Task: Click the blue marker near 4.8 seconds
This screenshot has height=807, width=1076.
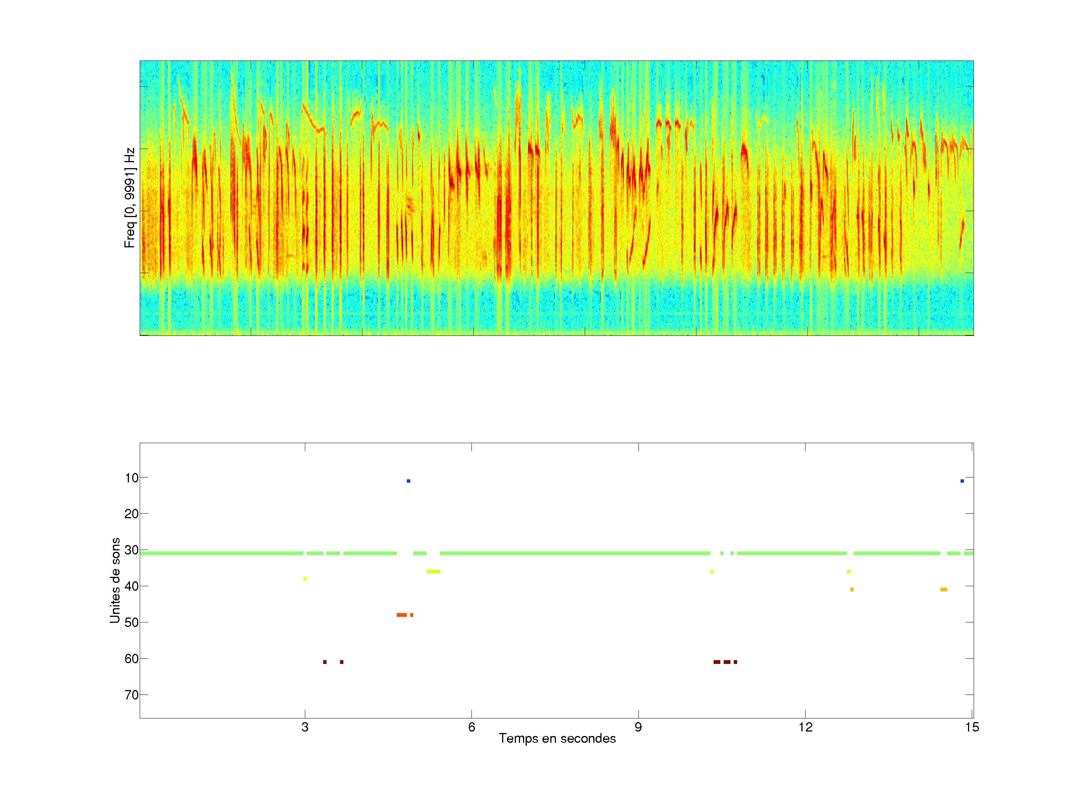Action: click(408, 481)
